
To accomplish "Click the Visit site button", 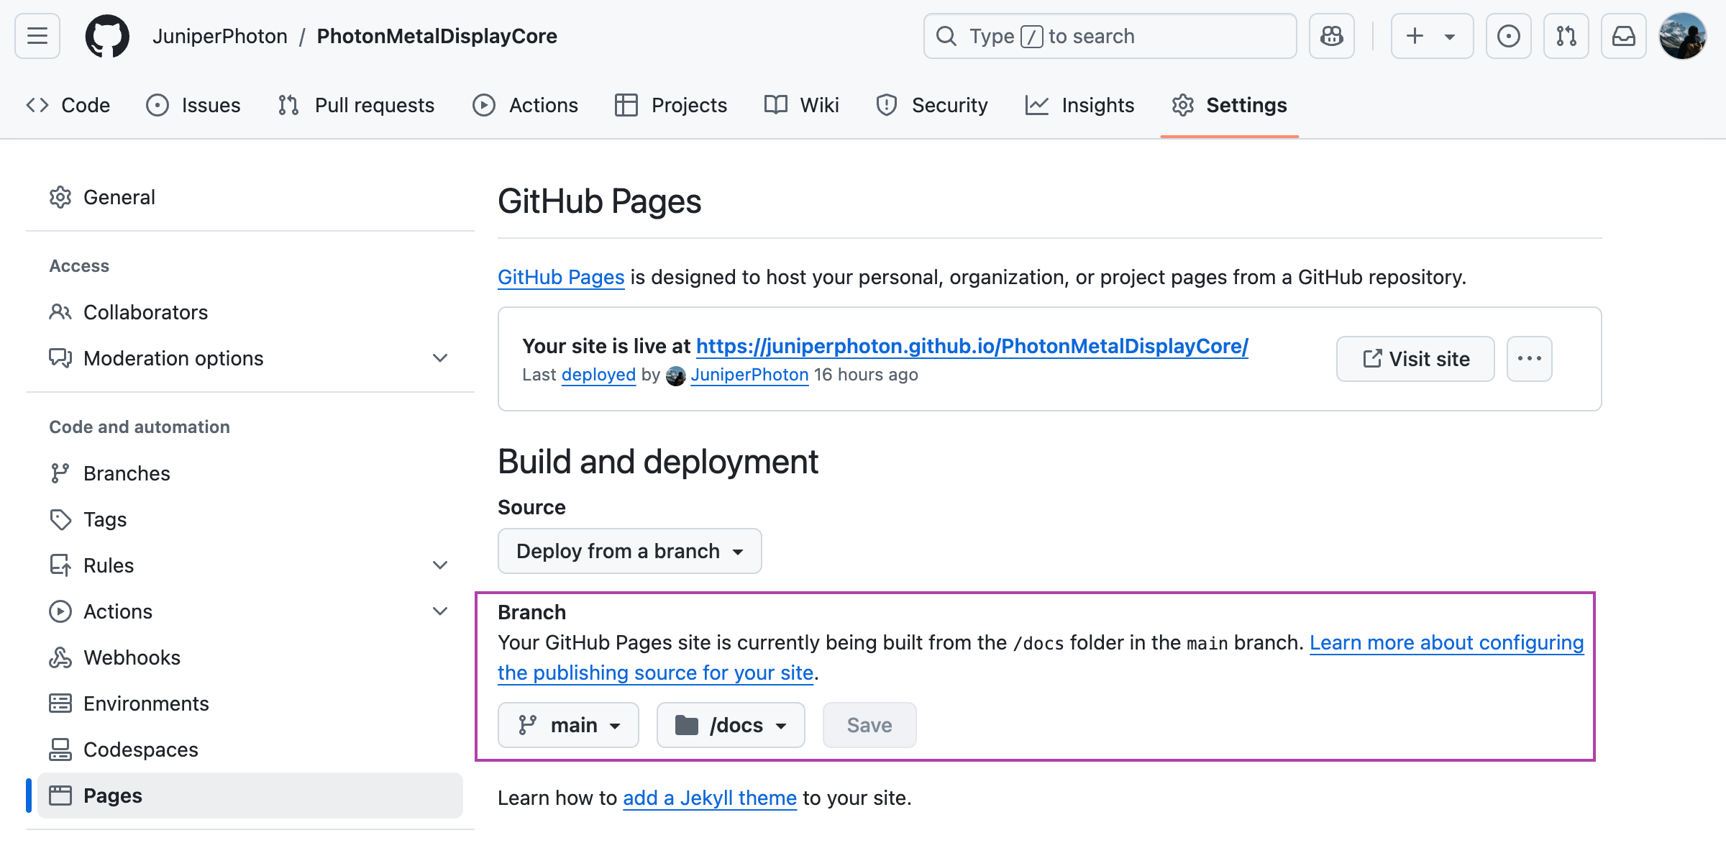I will (x=1415, y=359).
